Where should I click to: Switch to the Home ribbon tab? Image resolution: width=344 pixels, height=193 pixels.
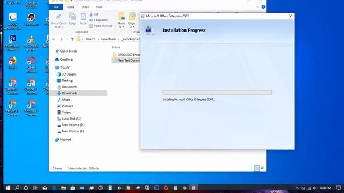70,7
